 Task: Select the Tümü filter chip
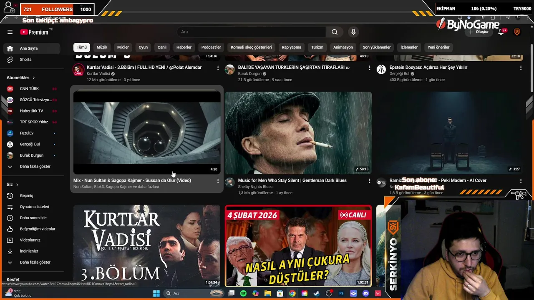pos(82,47)
